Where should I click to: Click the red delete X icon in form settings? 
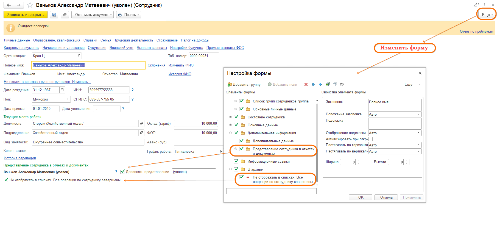click(306, 85)
